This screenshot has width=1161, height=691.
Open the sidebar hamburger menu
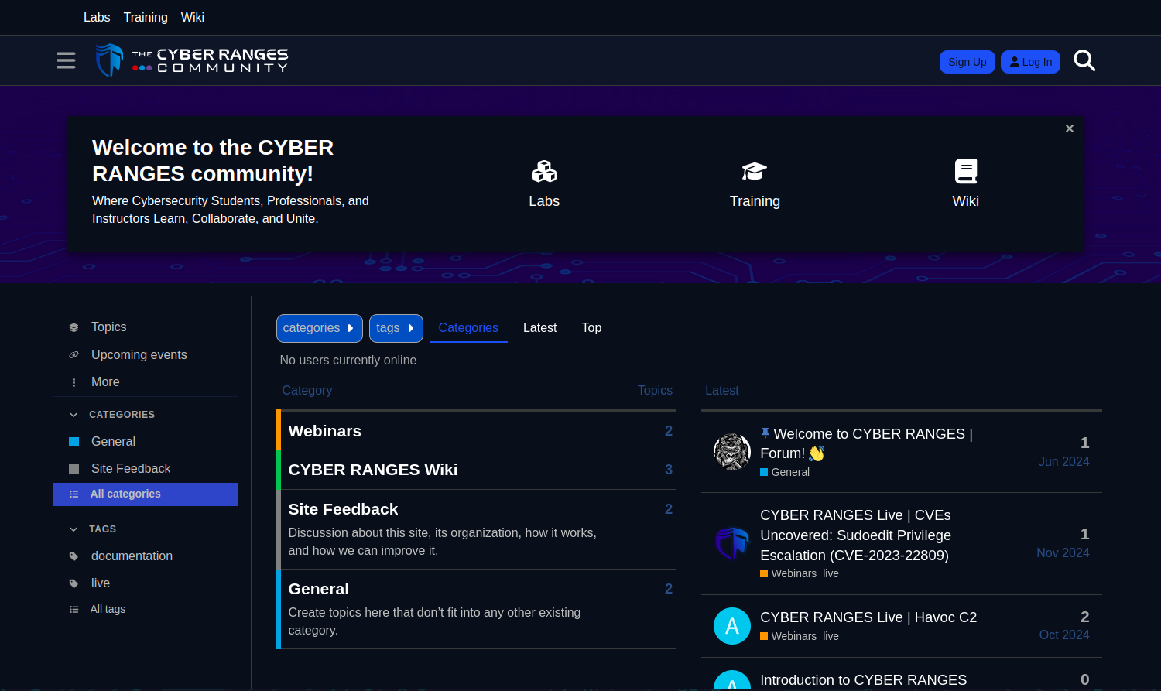pyautogui.click(x=66, y=60)
